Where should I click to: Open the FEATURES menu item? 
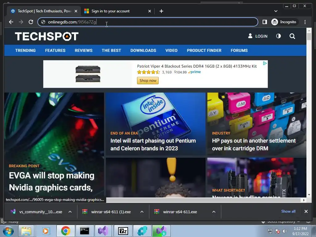[x=55, y=50]
